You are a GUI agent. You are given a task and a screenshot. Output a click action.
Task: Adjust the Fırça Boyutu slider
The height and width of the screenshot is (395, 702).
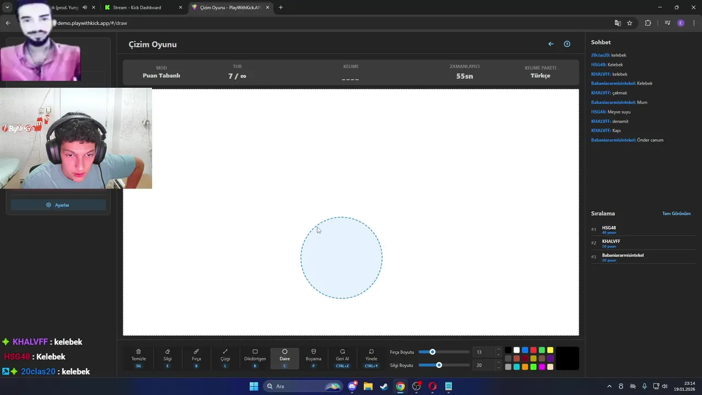[443, 352]
